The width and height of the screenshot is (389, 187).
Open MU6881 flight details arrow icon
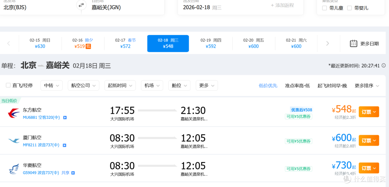click(65, 118)
